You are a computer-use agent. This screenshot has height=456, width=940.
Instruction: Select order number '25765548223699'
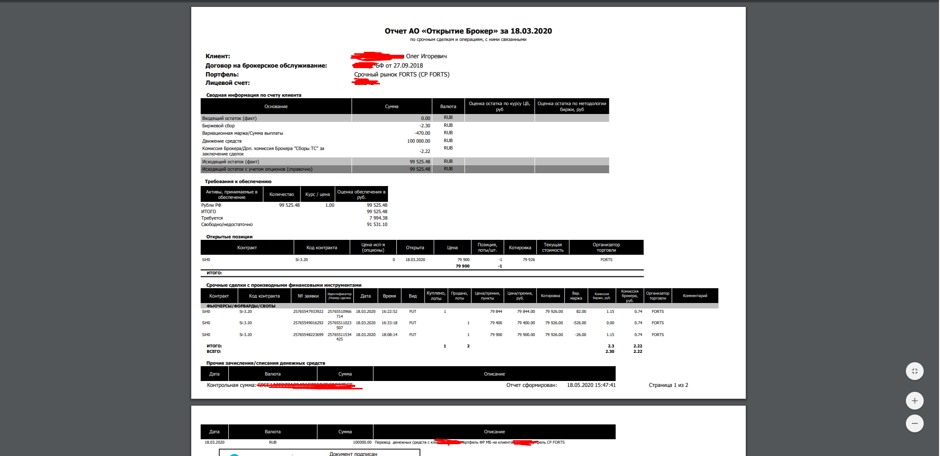308,335
